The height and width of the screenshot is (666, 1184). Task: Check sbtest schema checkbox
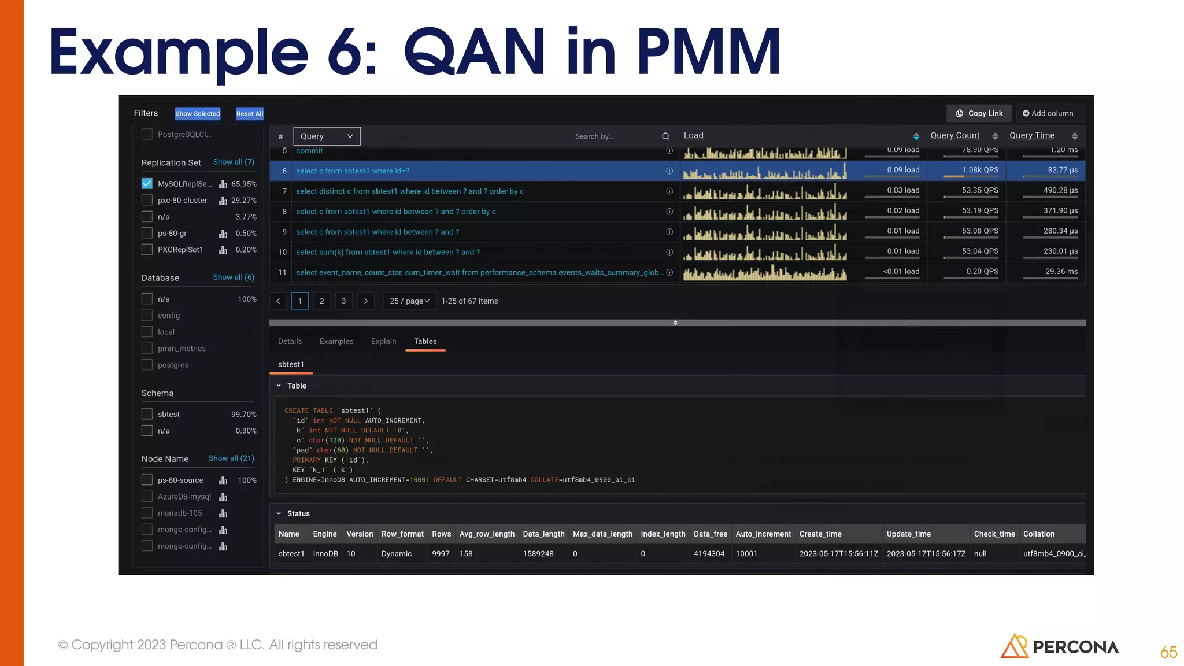[x=147, y=415]
